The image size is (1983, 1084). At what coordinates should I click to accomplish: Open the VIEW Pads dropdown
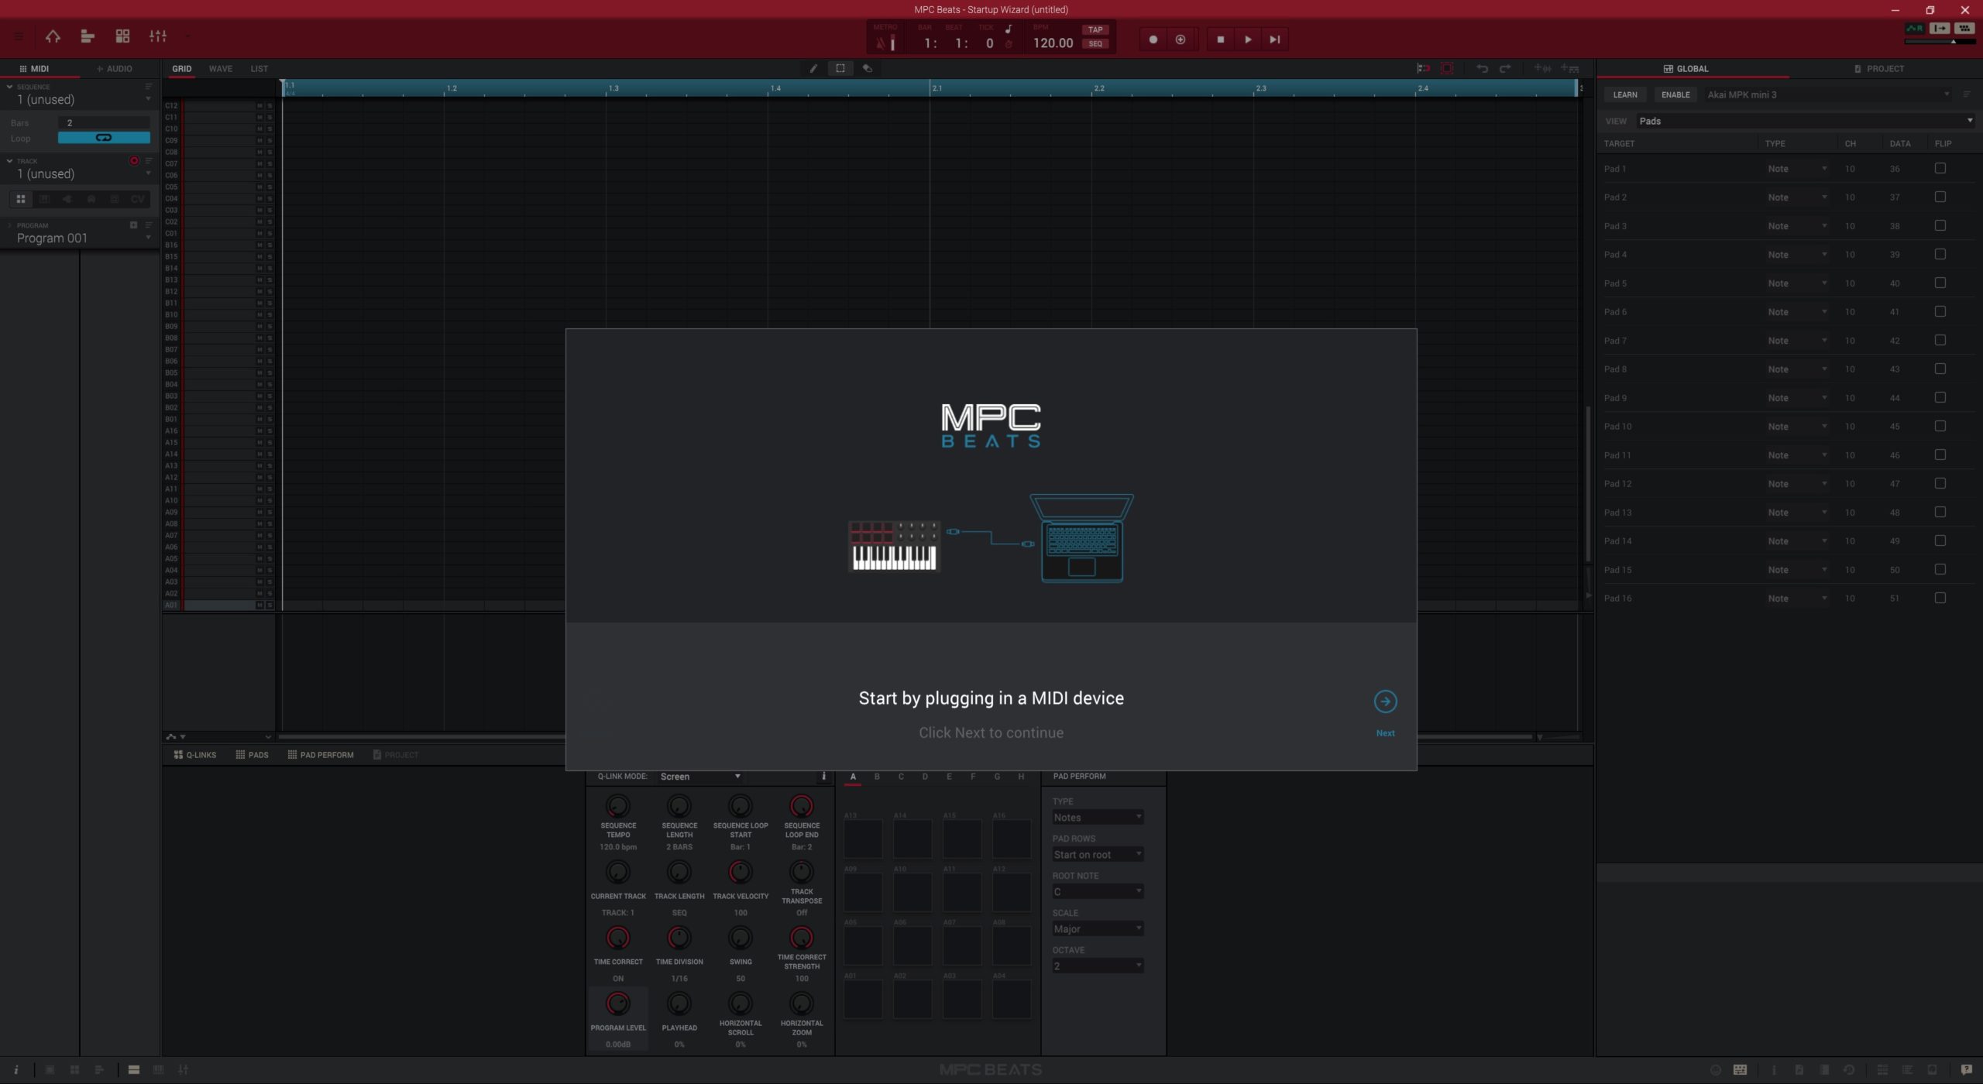point(1805,121)
